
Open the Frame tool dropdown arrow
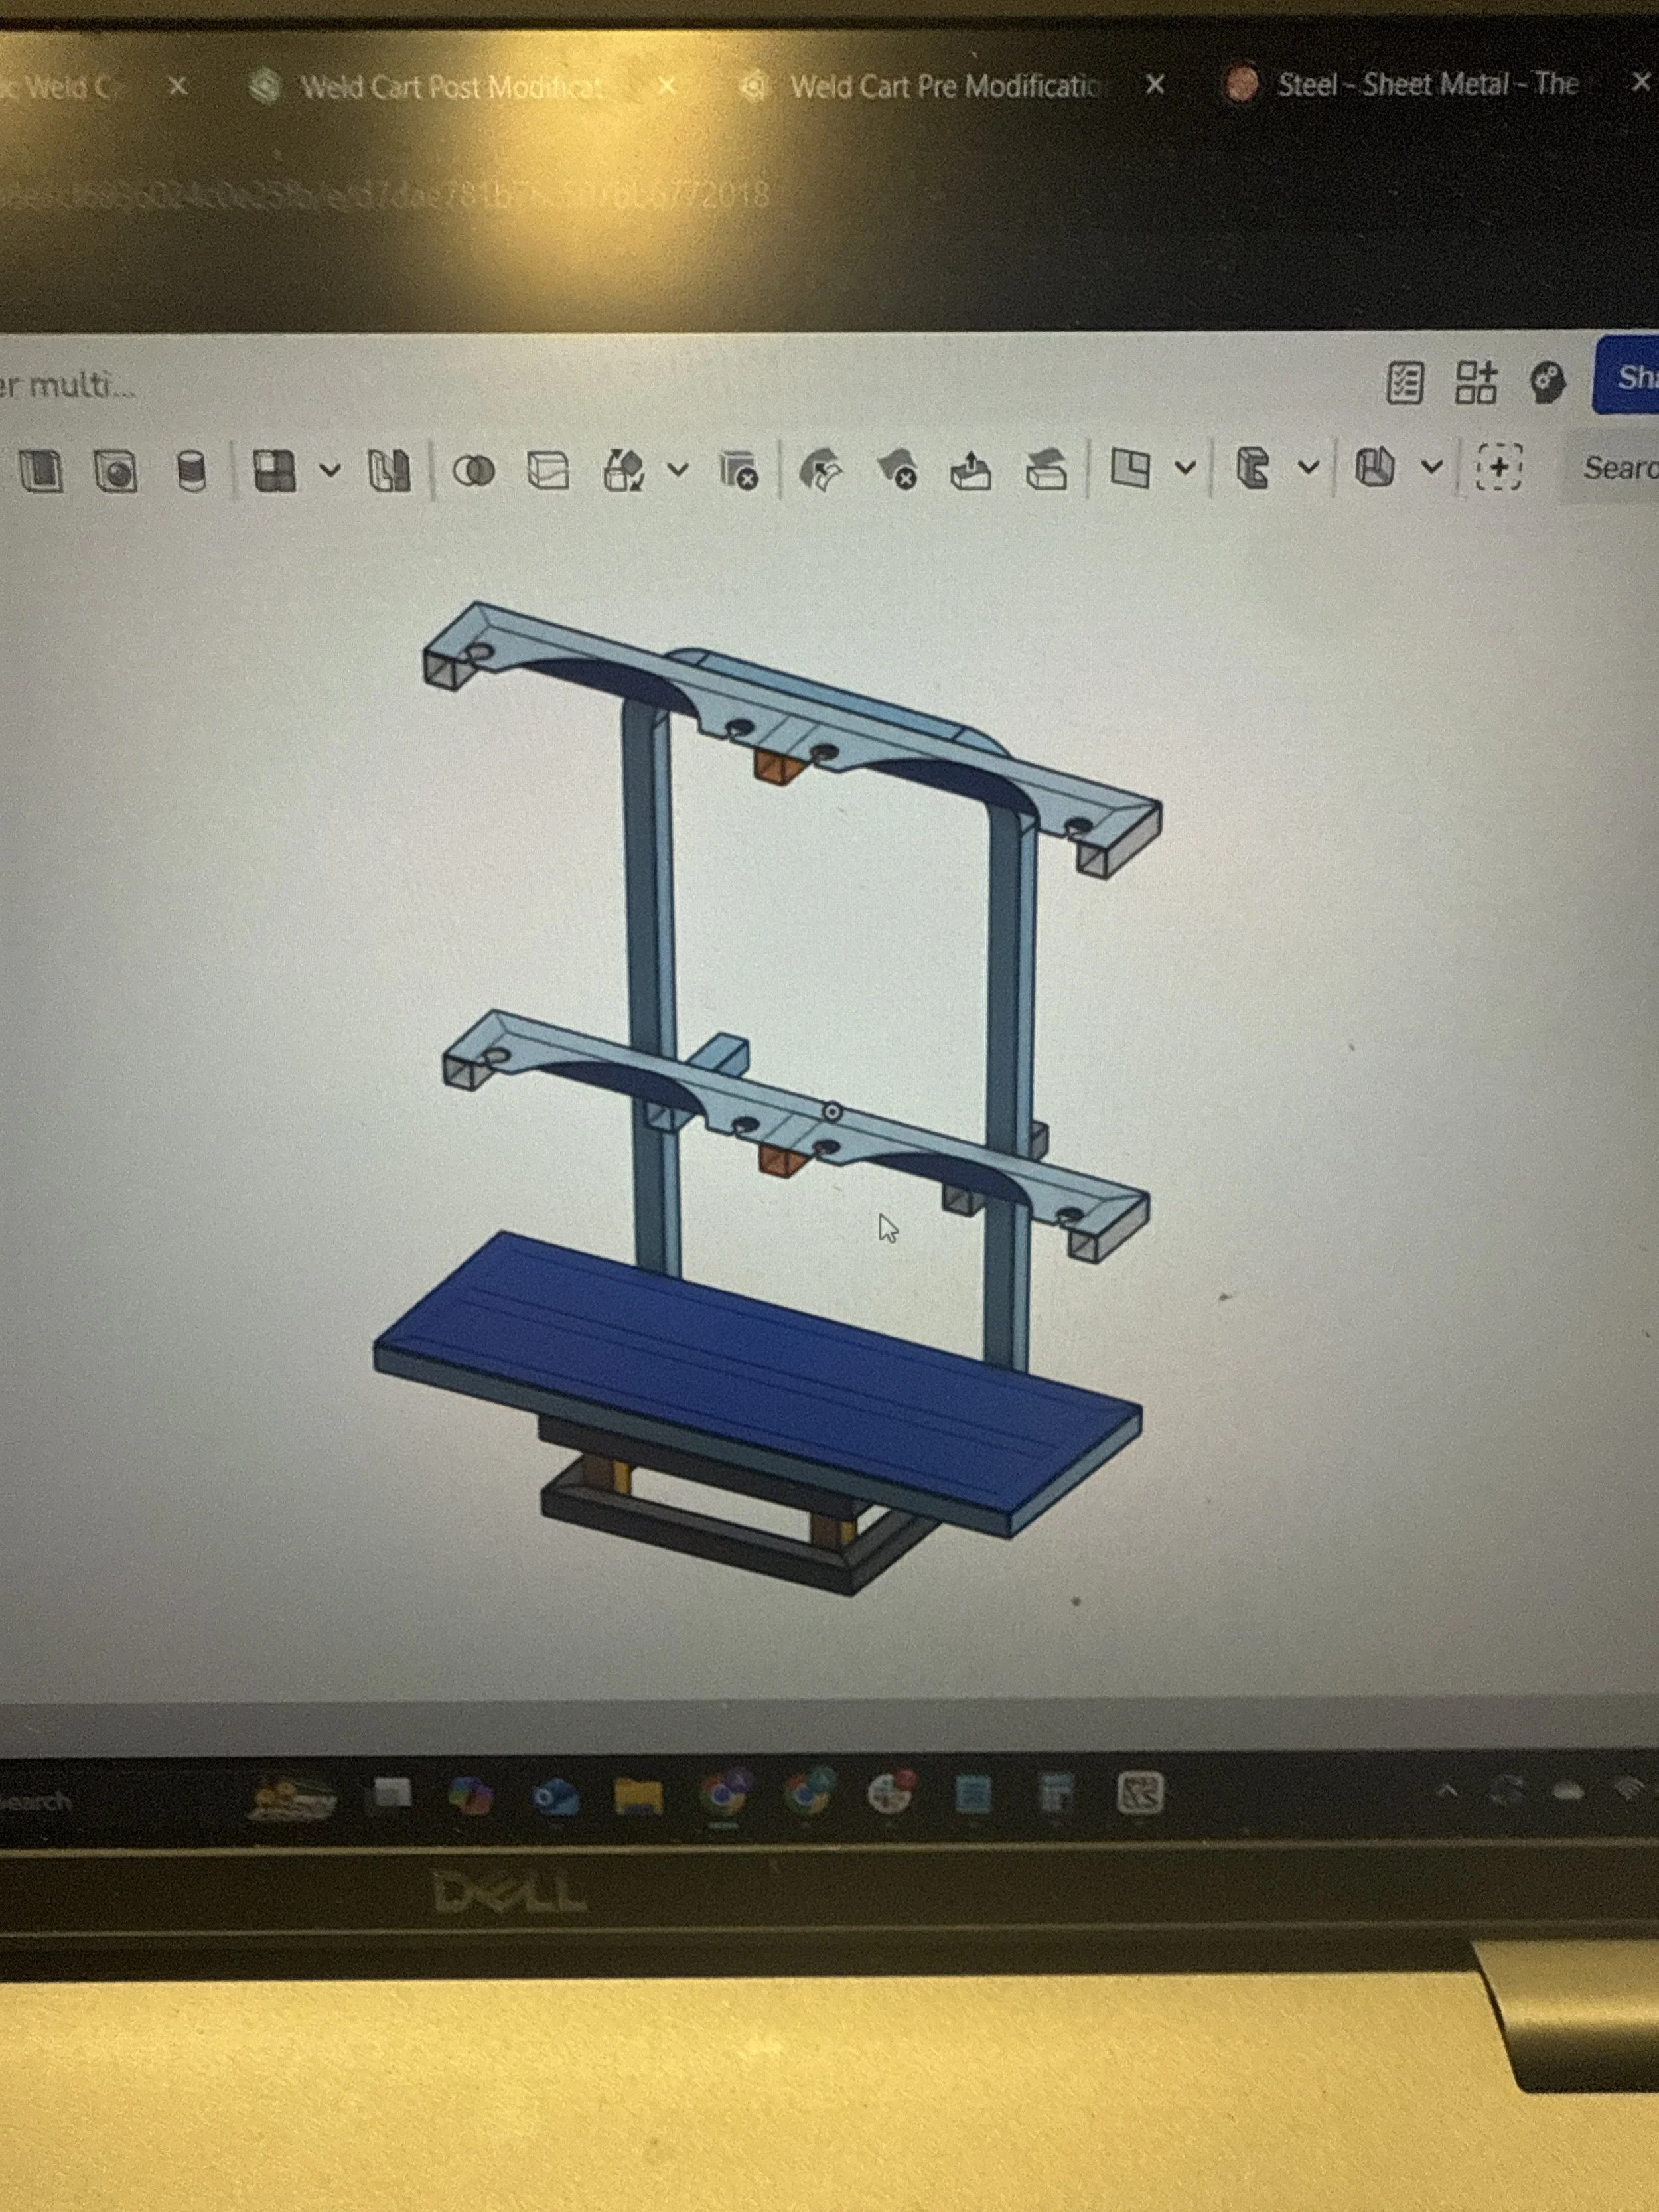click(x=1309, y=467)
